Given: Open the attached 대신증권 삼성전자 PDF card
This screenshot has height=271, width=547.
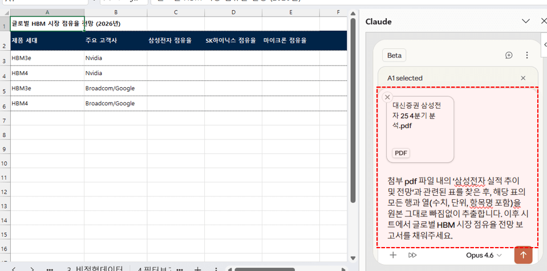Looking at the screenshot, I should click(x=420, y=129).
